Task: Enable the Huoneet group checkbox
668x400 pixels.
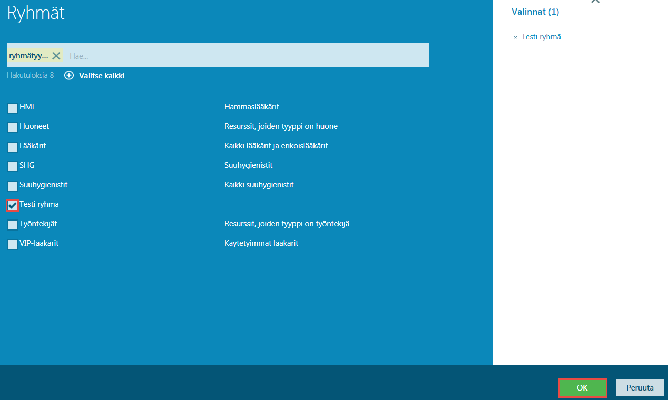Action: point(12,127)
